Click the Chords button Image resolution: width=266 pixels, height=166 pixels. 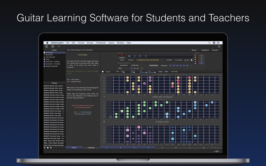(x=122, y=60)
